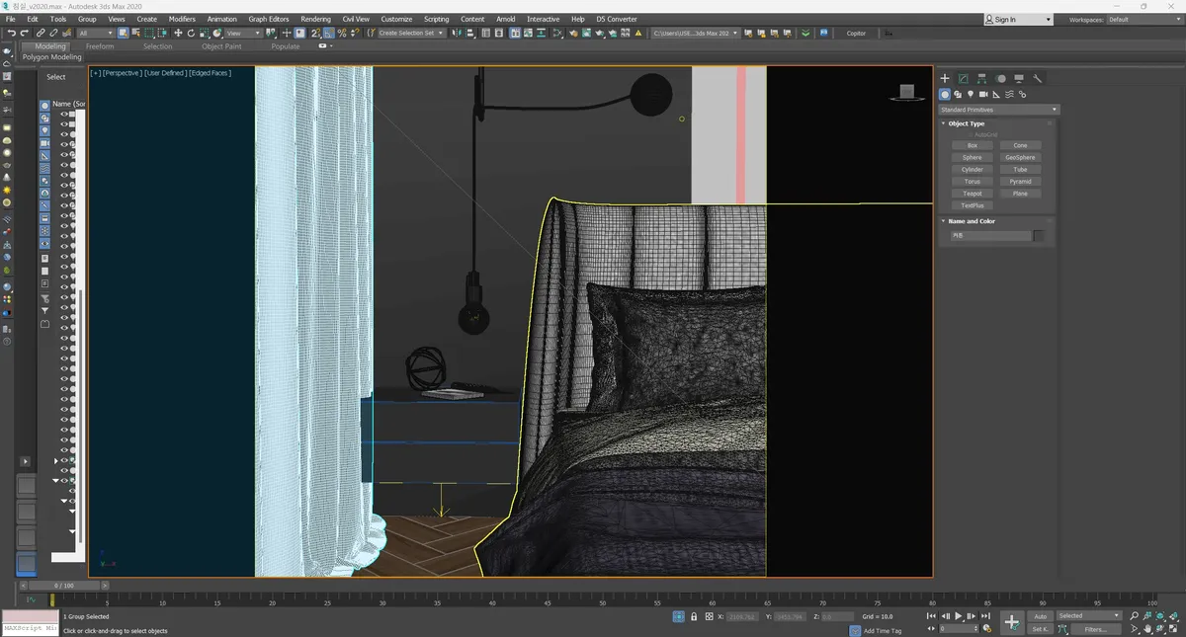
Task: Select the Lights category icon
Action: [x=971, y=95]
